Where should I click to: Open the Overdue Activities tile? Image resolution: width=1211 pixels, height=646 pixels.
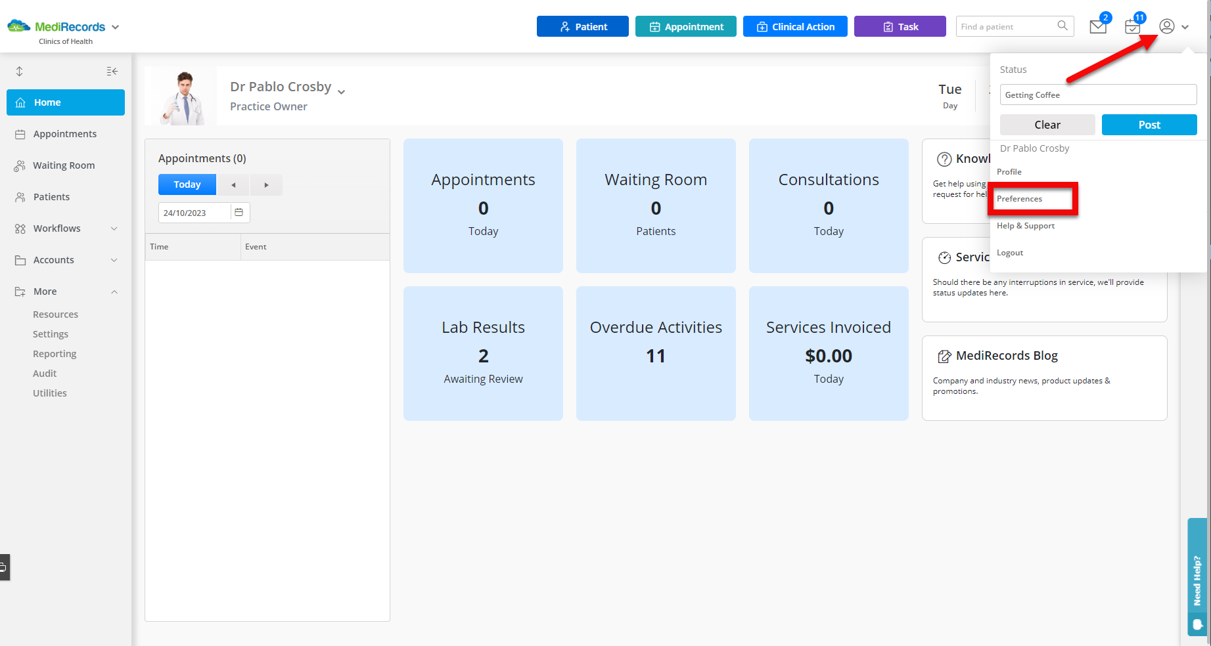[656, 353]
